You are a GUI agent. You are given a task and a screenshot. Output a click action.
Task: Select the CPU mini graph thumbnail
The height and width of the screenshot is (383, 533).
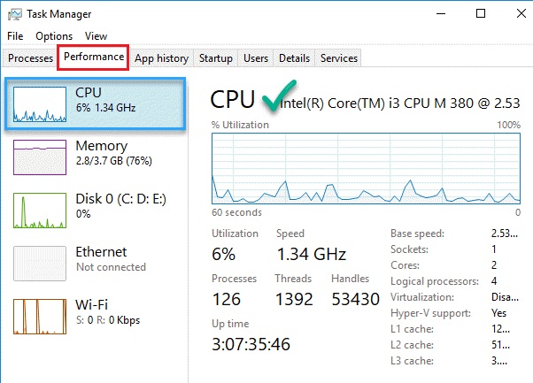click(x=39, y=103)
